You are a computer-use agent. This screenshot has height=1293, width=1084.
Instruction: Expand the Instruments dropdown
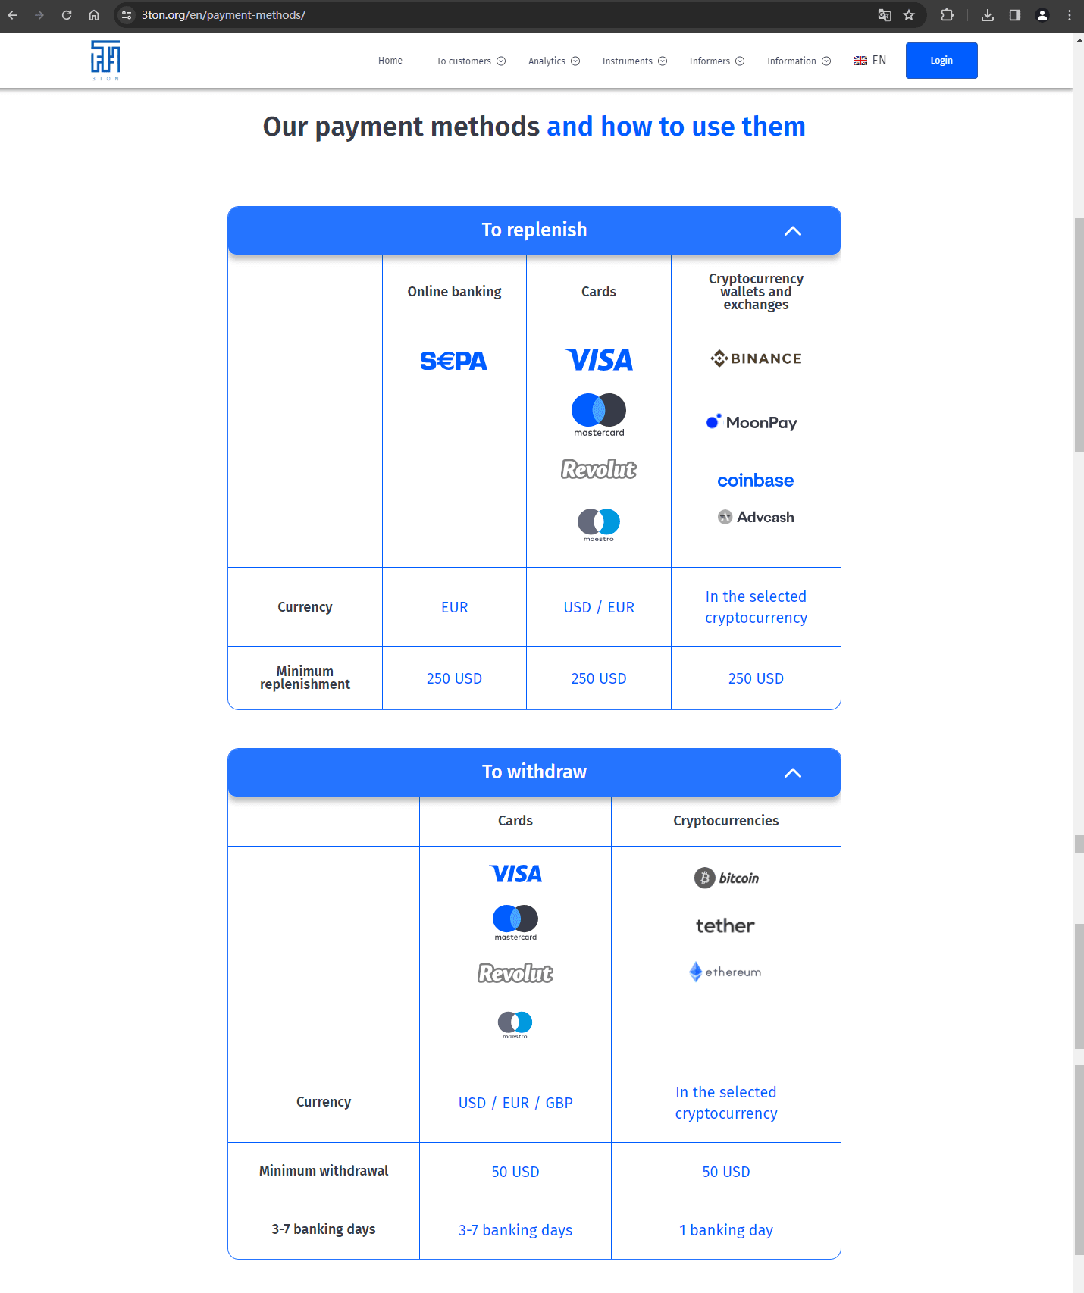[634, 61]
